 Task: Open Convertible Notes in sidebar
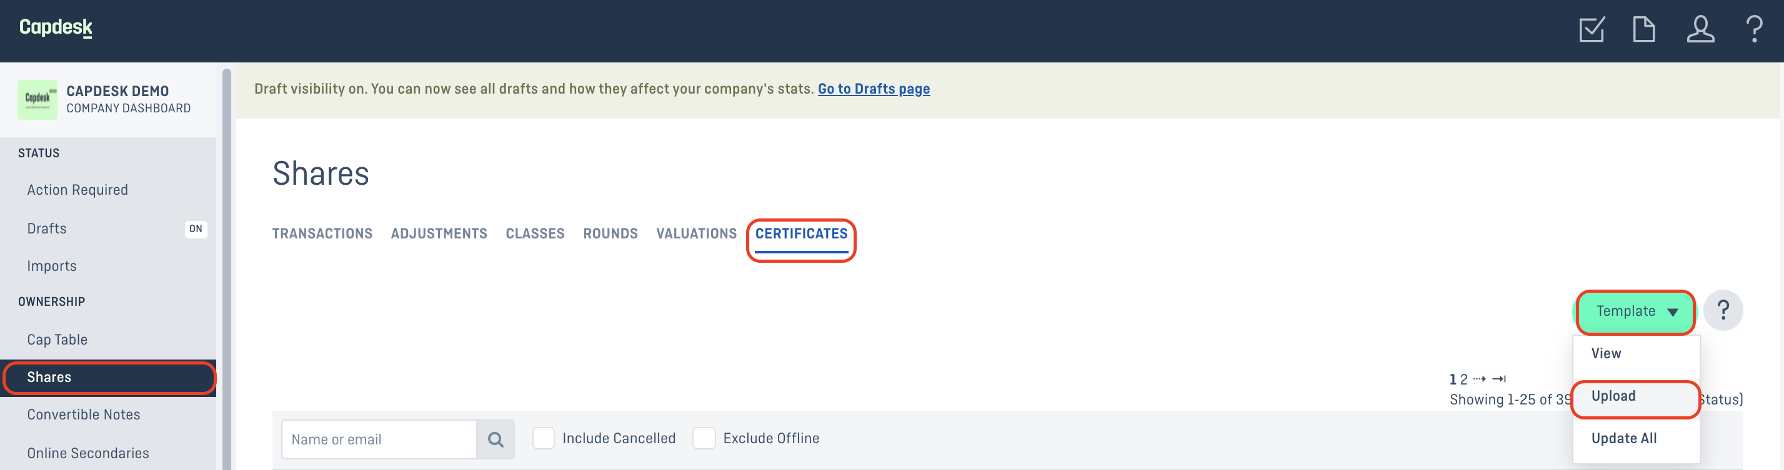[84, 414]
